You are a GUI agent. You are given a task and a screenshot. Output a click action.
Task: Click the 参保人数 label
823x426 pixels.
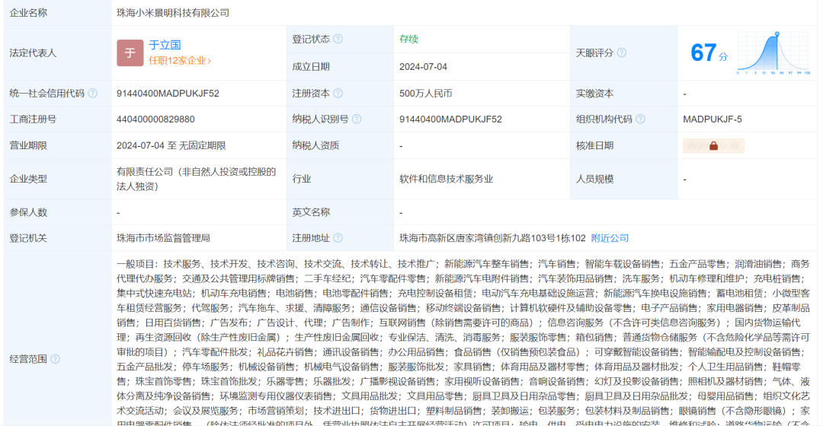click(x=28, y=212)
